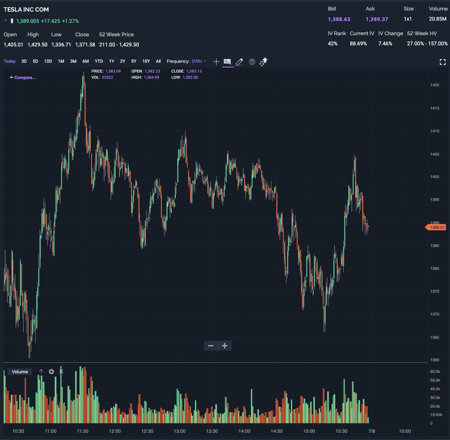Select the Today time range
Viewport: 450px width, 440px height.
pos(10,61)
